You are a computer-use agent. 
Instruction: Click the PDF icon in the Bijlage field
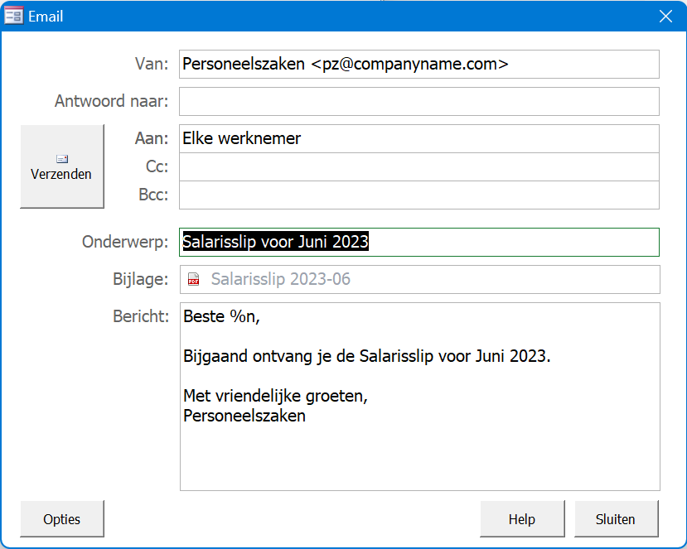194,279
